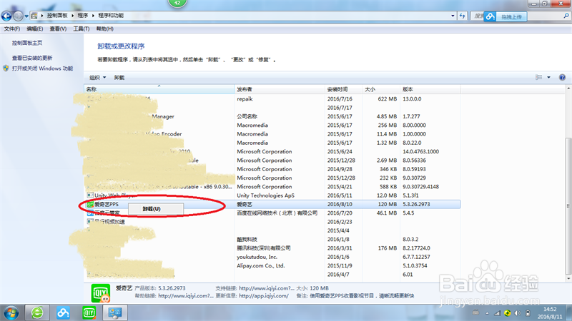Click Control Panel taskbar button
The height and width of the screenshot is (321, 572).
click(115, 312)
